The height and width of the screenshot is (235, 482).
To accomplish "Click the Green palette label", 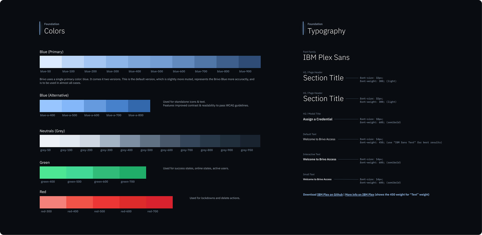I will (x=45, y=163).
